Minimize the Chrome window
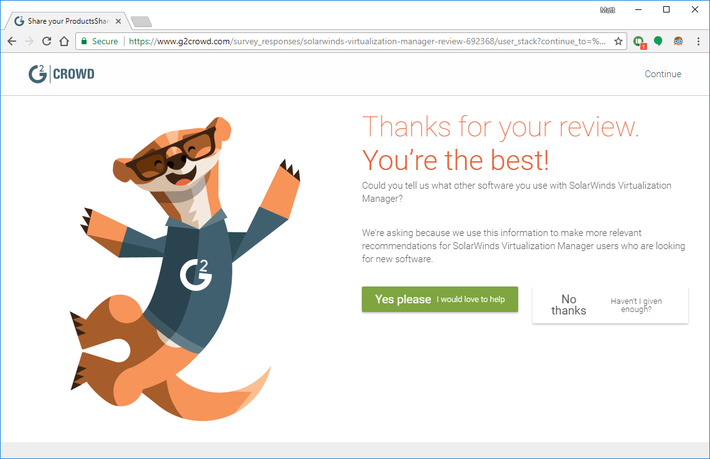The width and height of the screenshot is (710, 459). (x=638, y=9)
